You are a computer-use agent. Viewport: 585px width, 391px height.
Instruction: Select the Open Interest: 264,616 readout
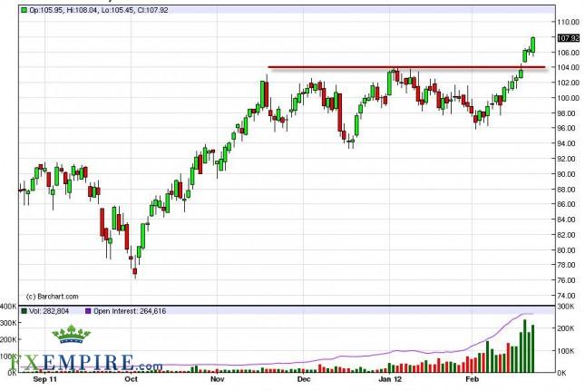[x=130, y=311]
